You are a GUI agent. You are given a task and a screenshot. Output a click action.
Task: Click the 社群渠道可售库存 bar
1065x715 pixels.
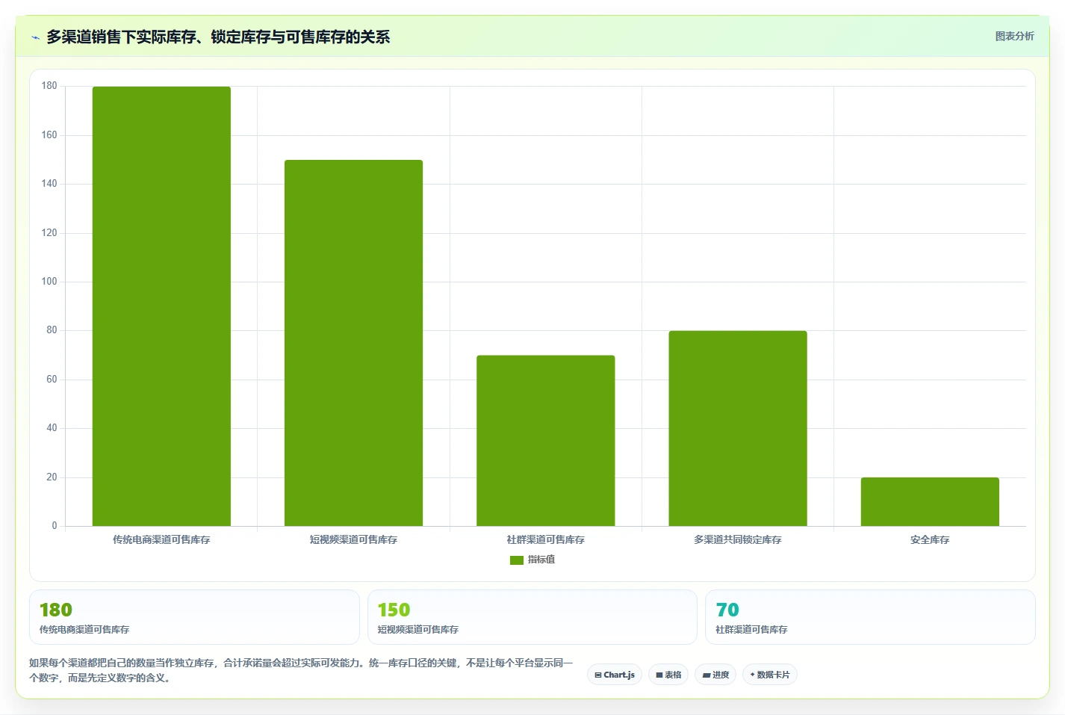[546, 441]
